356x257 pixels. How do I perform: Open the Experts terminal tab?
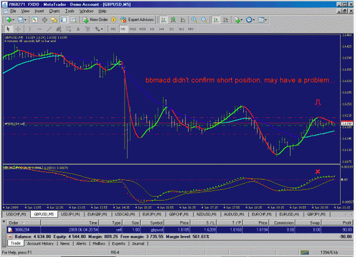tap(118, 243)
